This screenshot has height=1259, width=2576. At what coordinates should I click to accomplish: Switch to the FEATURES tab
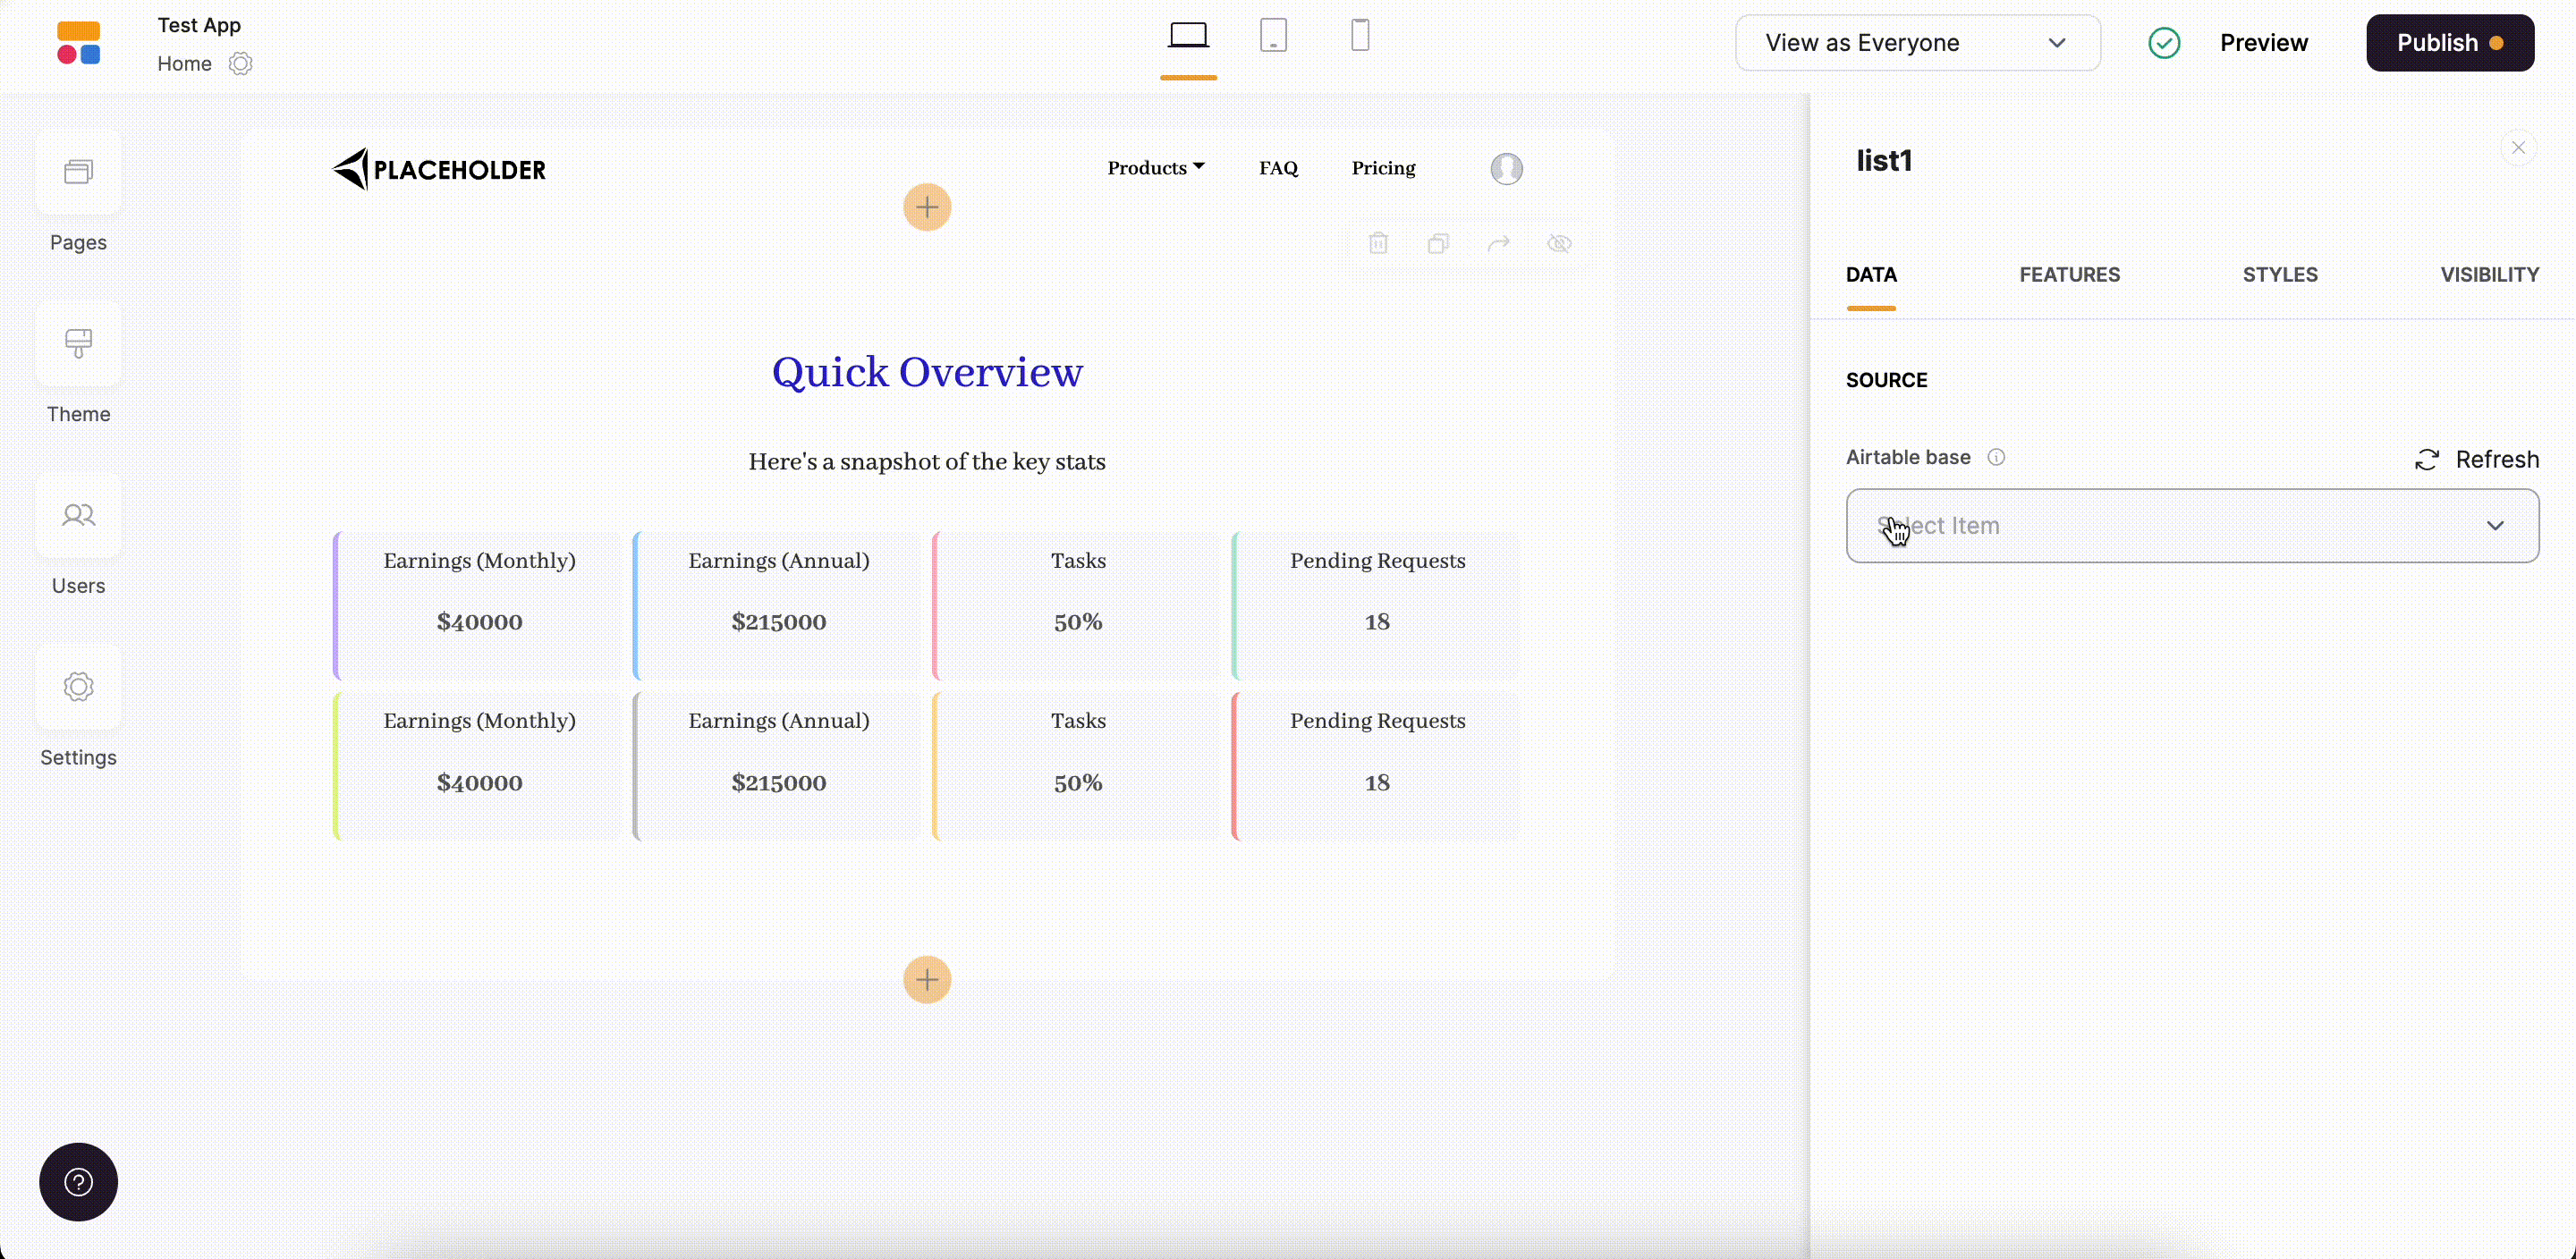tap(2069, 275)
